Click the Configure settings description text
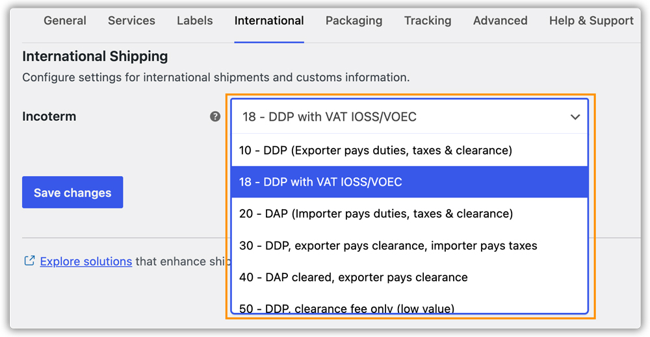650x337 pixels. click(x=216, y=77)
